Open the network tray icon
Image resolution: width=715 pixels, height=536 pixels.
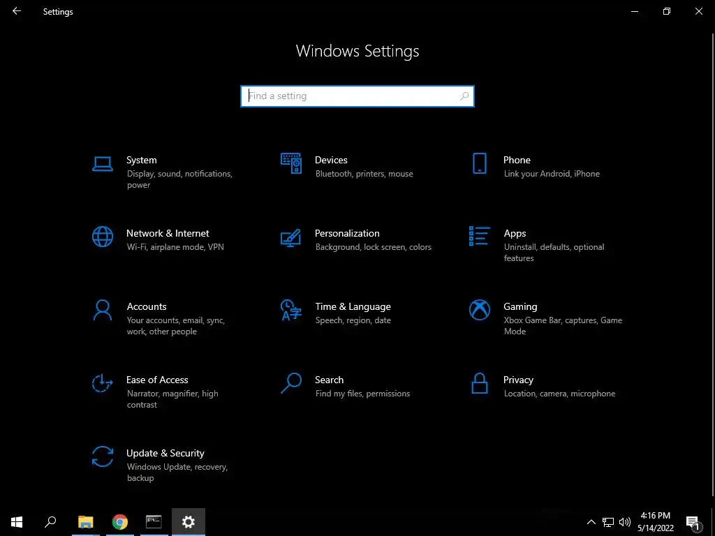coord(608,522)
